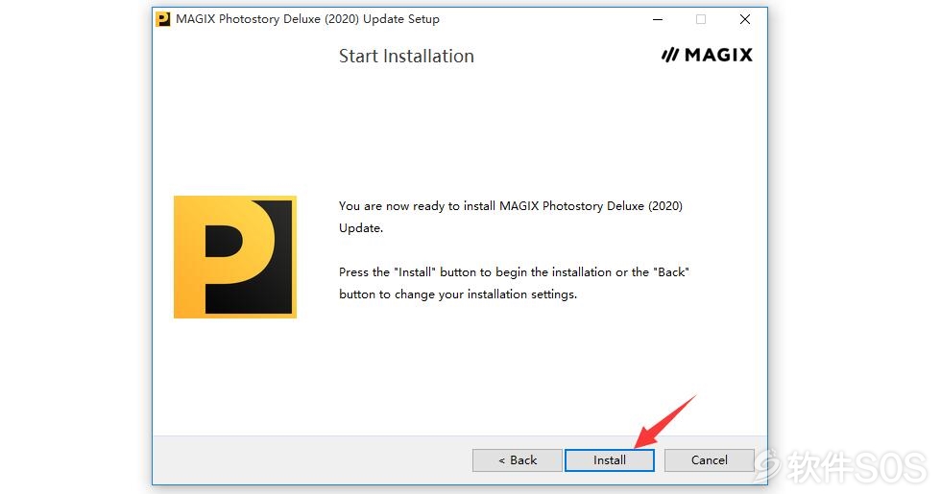Click the 'Start Installation' heading

click(406, 56)
